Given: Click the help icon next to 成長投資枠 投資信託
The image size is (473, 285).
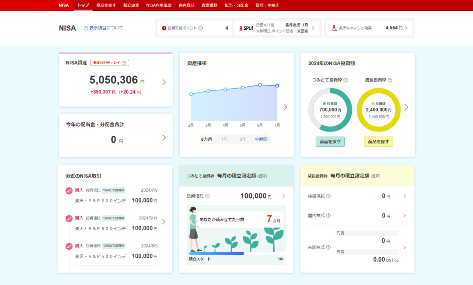Looking at the screenshot, I should tap(329, 196).
